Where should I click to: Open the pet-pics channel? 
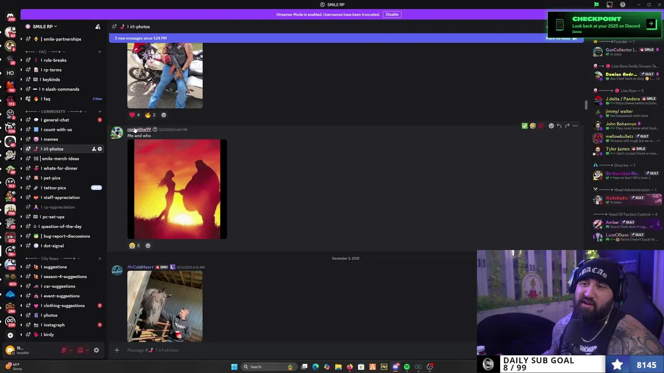pyautogui.click(x=63, y=178)
